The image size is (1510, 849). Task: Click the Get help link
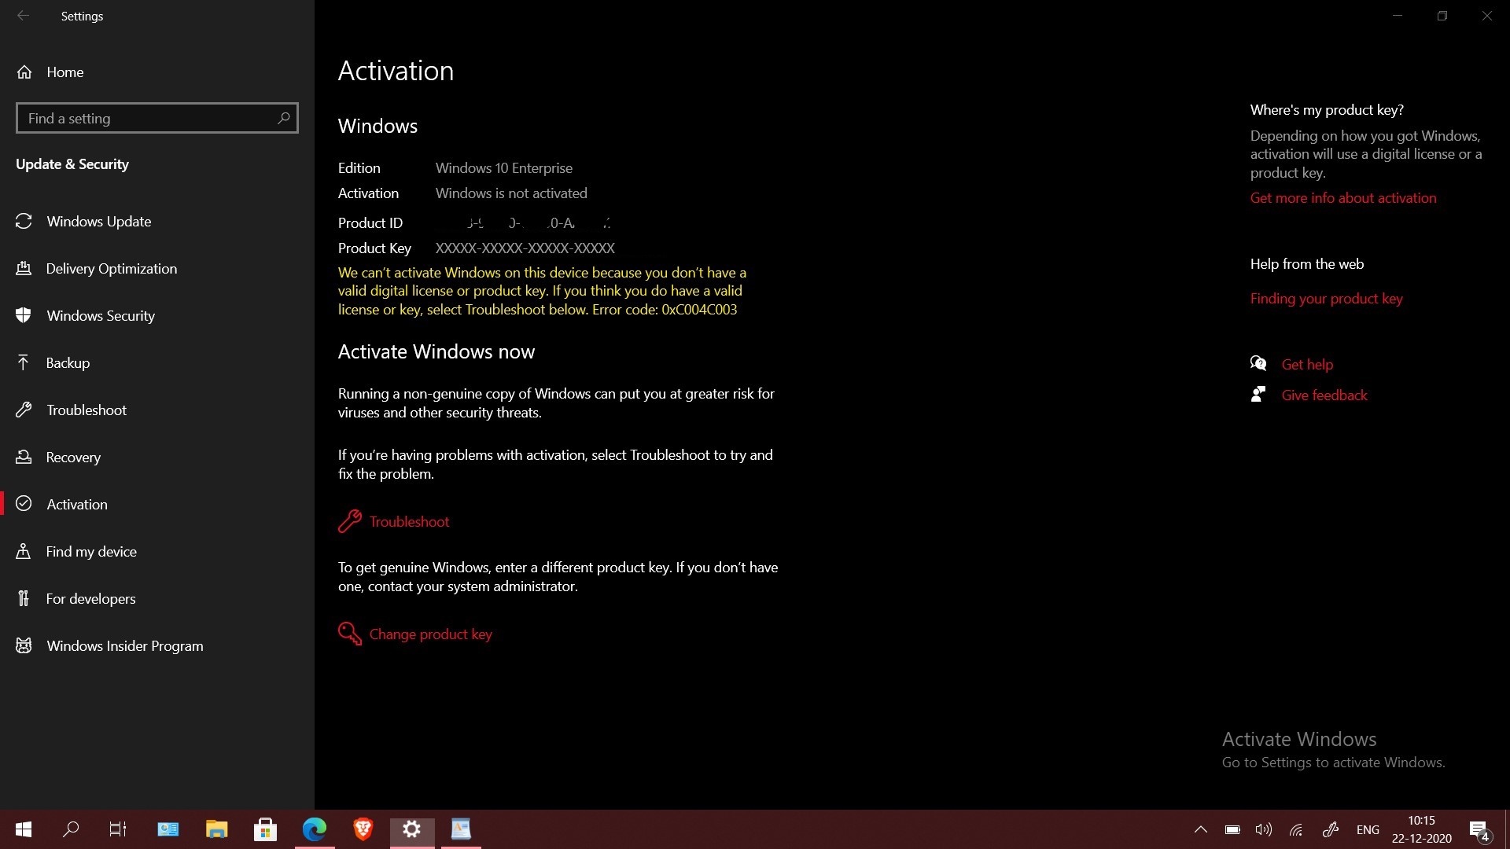click(x=1307, y=364)
